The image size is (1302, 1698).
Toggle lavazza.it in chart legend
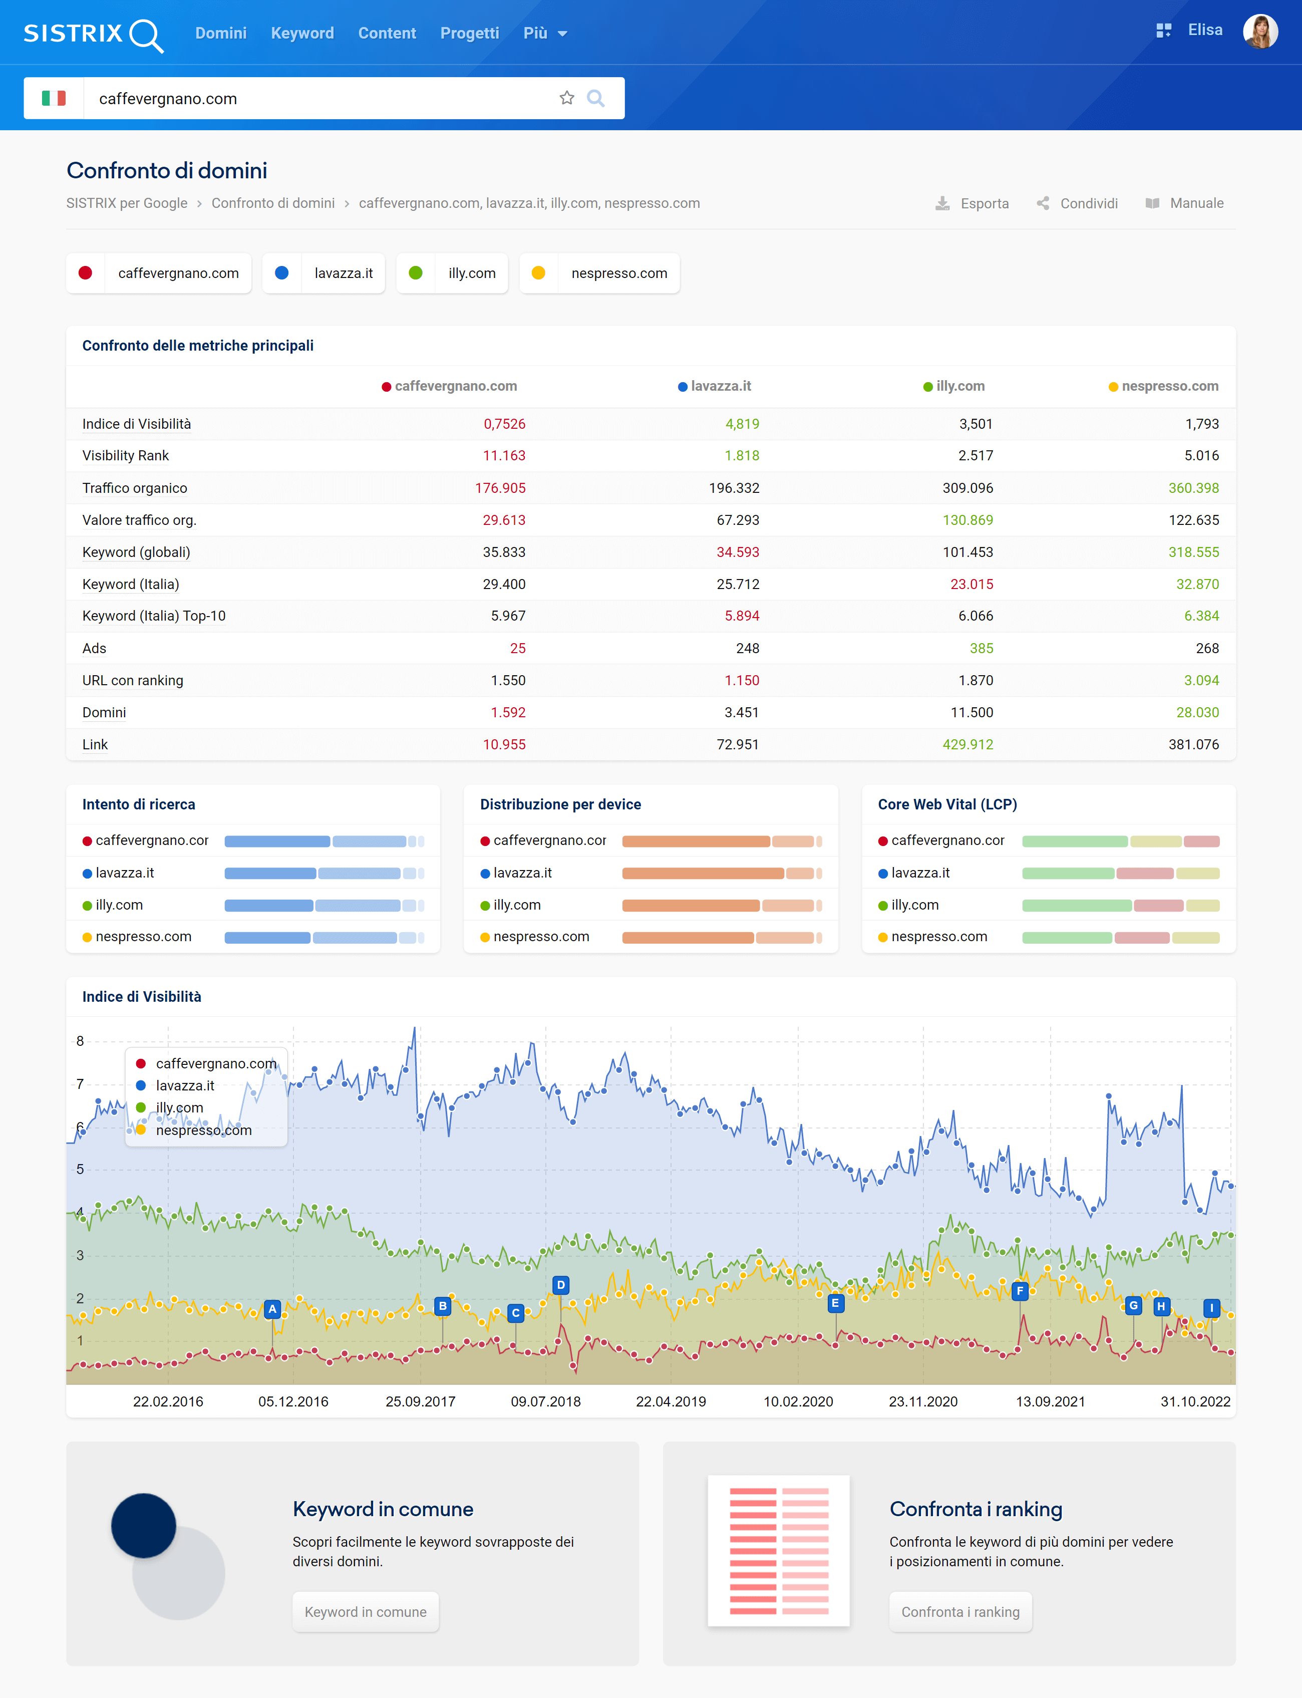(175, 1086)
